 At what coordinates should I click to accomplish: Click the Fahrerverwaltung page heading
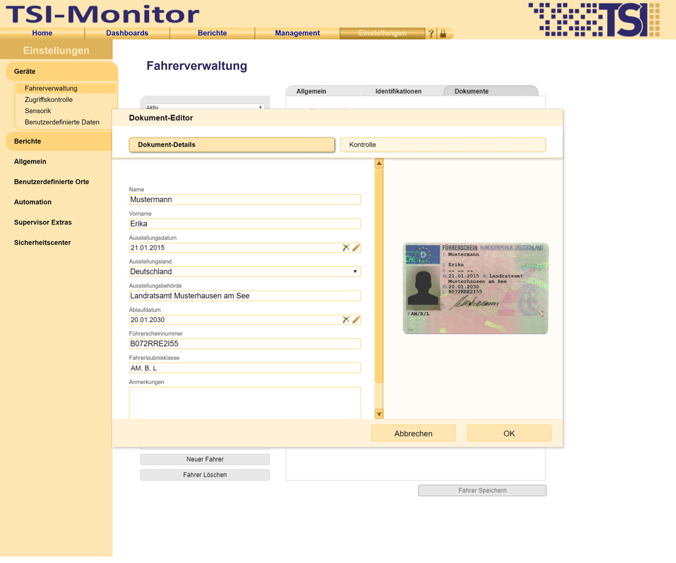tap(197, 66)
